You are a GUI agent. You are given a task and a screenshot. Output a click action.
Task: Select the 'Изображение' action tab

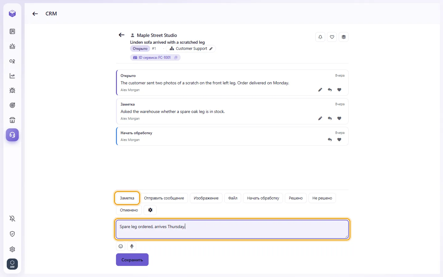pos(206,198)
